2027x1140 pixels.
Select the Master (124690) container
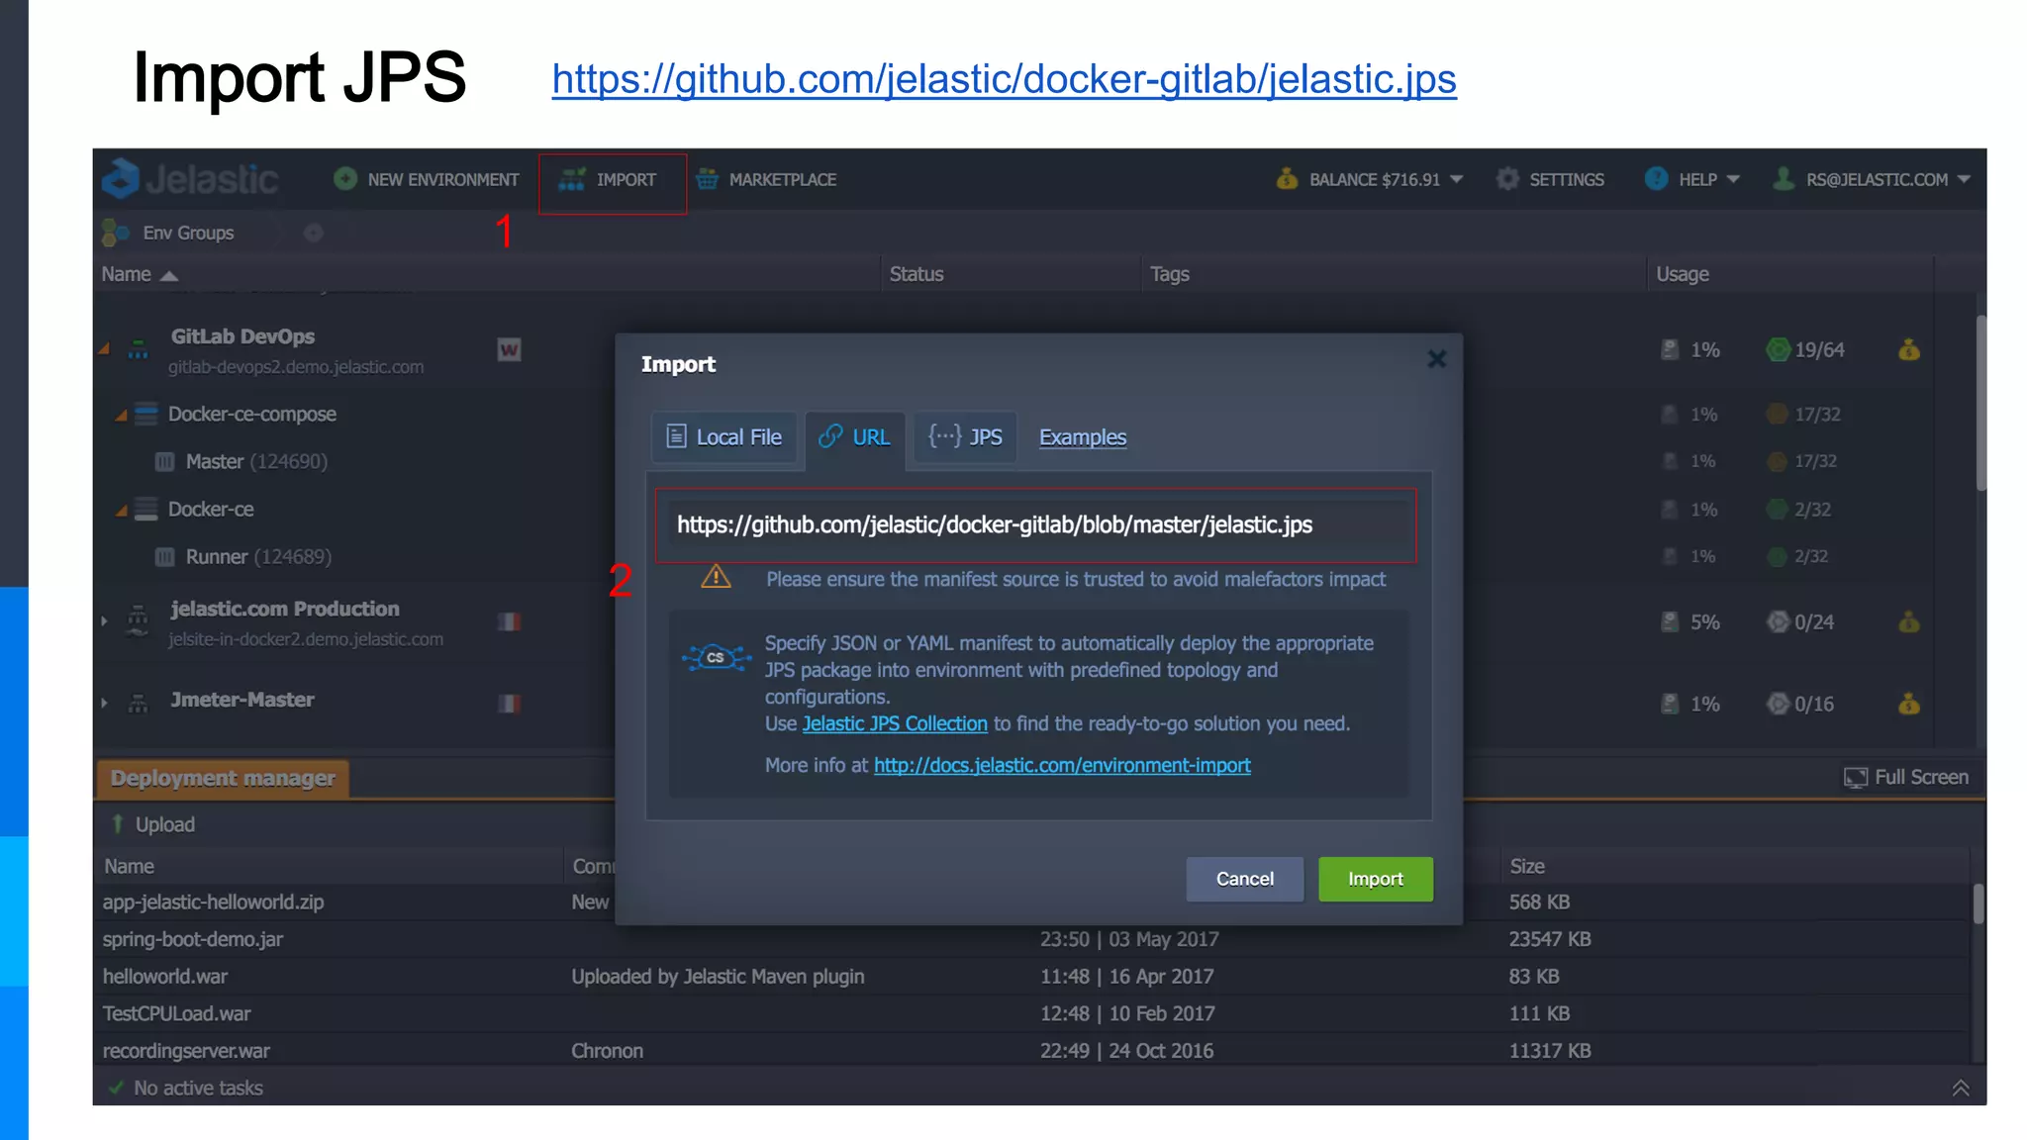(x=255, y=462)
